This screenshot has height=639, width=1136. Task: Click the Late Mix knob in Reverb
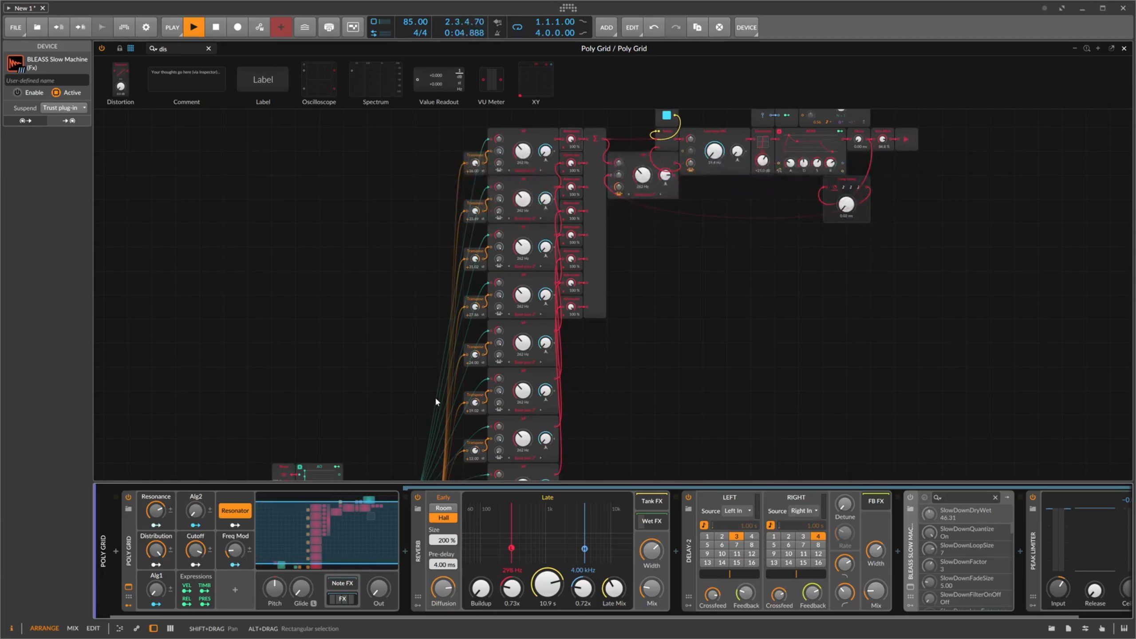click(614, 588)
